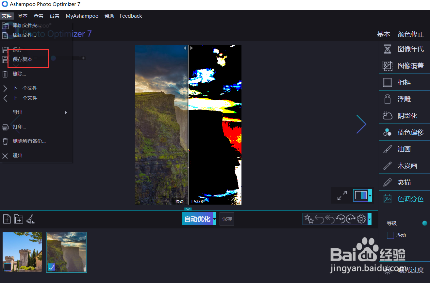Screen dimensions: 430x283
Task: Select the 色调分色 posterize effect
Action: coord(405,199)
